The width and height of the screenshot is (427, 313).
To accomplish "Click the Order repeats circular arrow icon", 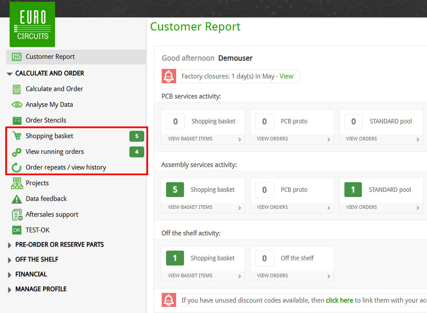I will pos(16,167).
